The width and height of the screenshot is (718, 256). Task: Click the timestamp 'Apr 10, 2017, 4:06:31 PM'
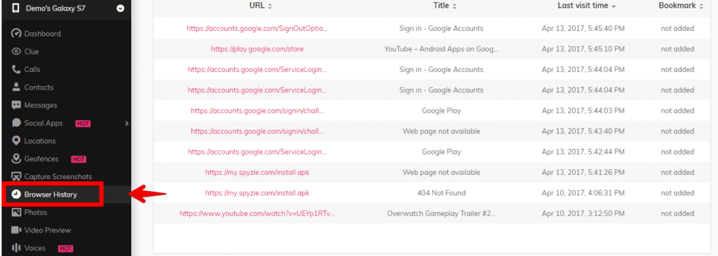[583, 193]
